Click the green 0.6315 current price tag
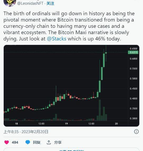143x151 pixels. pyautogui.click(x=133, y=52)
